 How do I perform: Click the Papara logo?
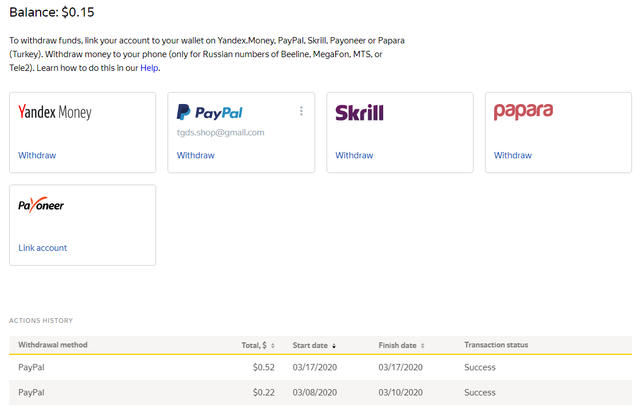(x=523, y=111)
